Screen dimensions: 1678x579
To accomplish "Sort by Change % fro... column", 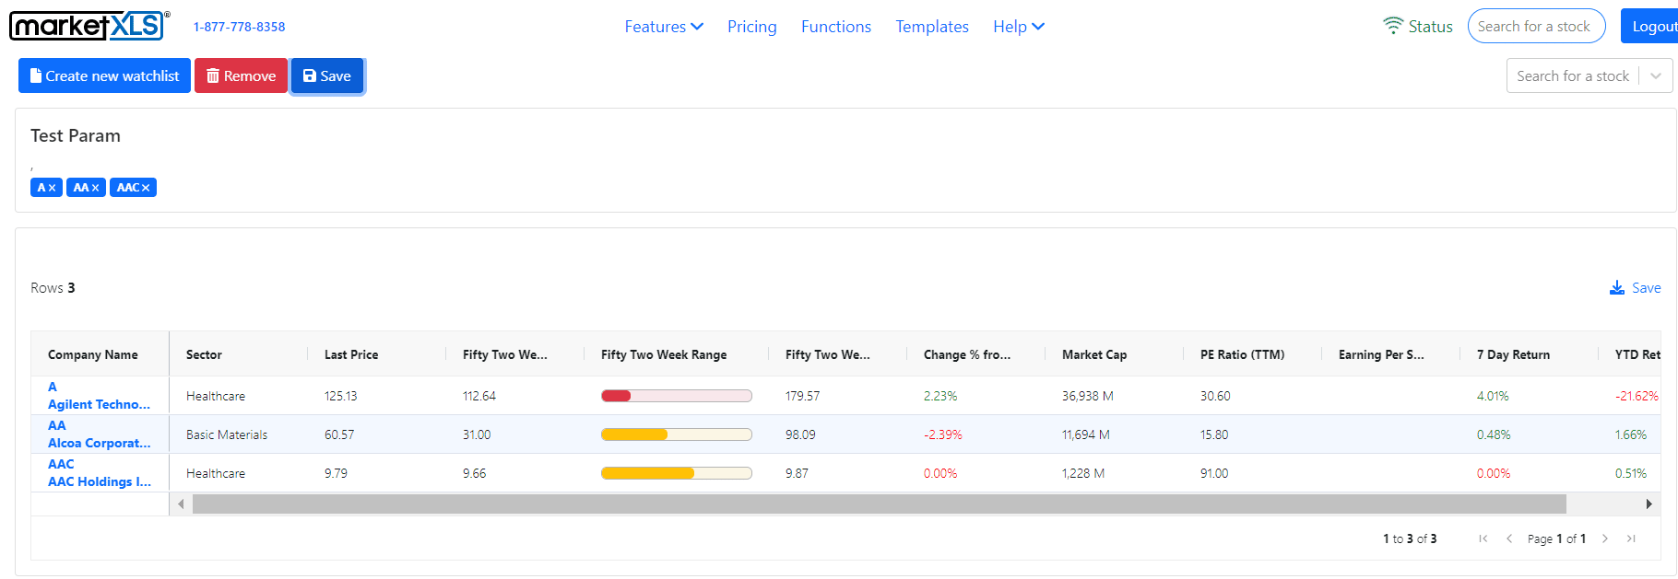I will pos(967,354).
